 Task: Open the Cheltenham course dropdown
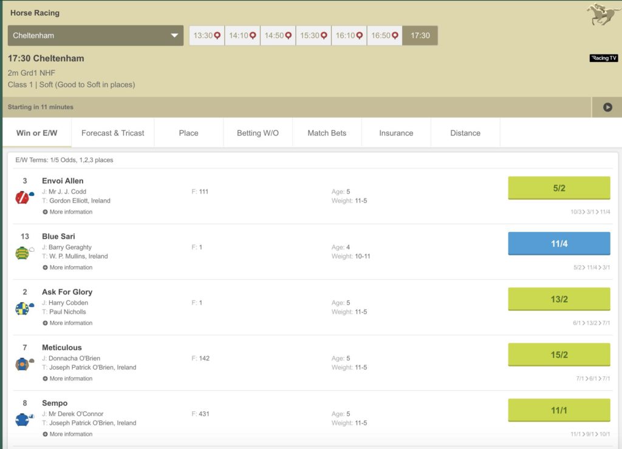tap(95, 35)
